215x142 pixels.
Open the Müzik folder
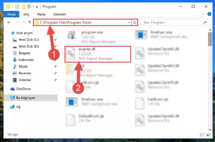click(x=23, y=67)
